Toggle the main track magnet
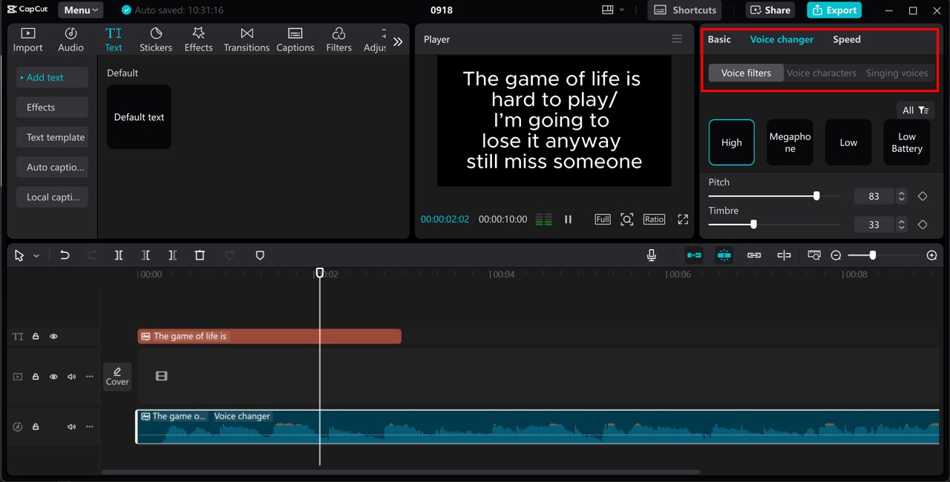 694,255
